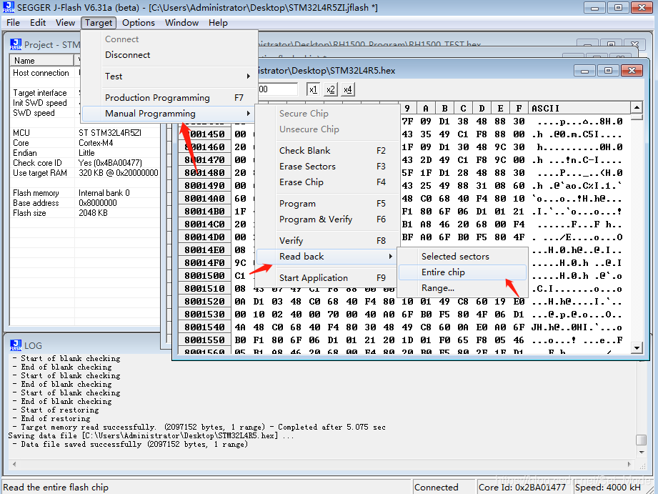The image size is (658, 494).
Task: Click the Connected status bar entry
Action: 444,488
